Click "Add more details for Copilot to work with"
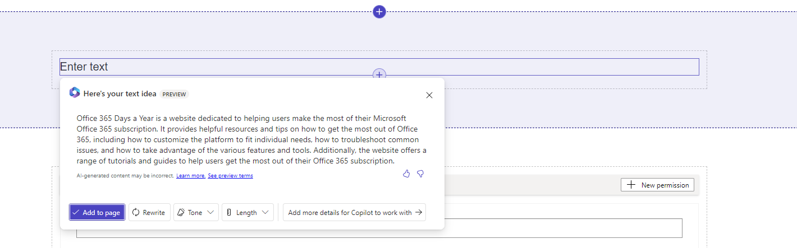797x248 pixels. coord(354,213)
